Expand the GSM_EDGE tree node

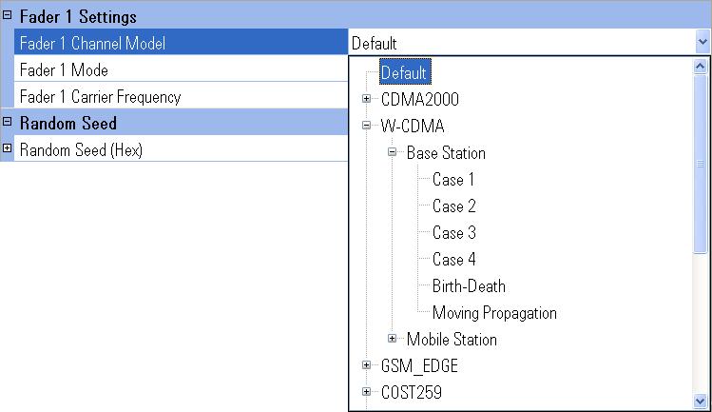(x=366, y=364)
